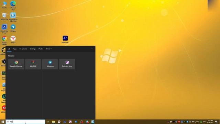This screenshot has height=124, width=220.
Task: Click the volume speaker tray icon
Action: 198,122
